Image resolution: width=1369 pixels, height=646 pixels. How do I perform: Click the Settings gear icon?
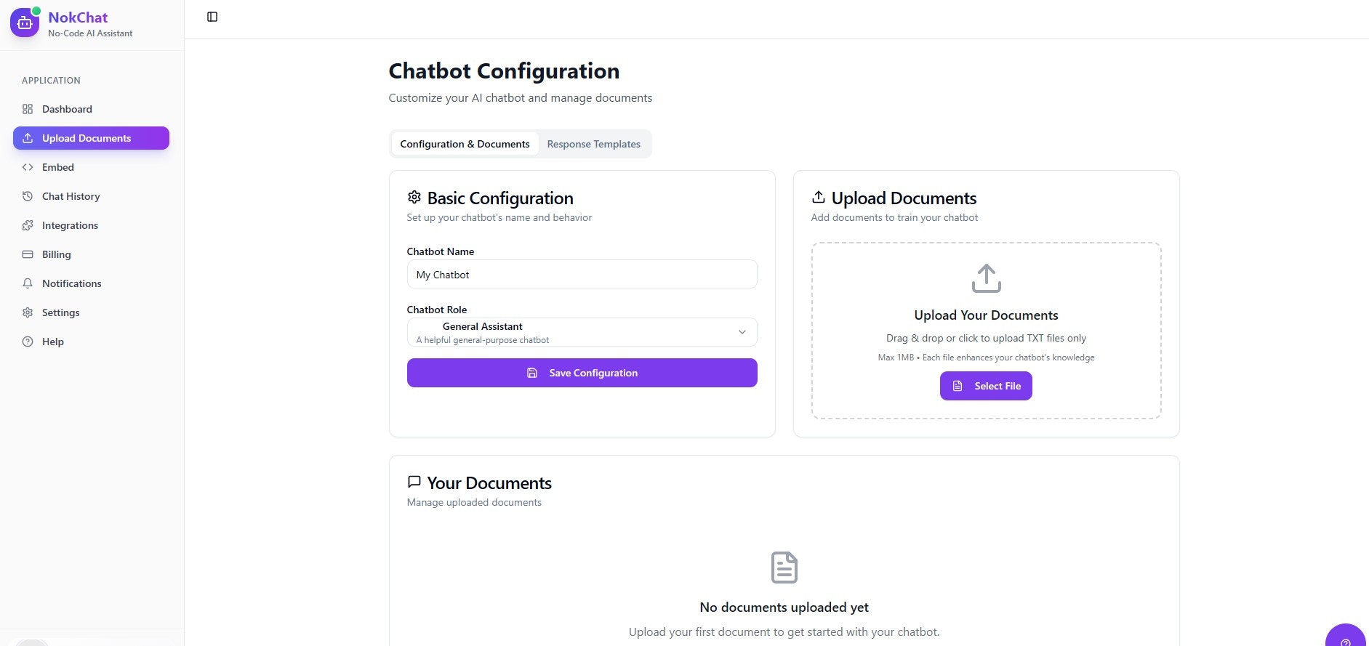pos(28,312)
